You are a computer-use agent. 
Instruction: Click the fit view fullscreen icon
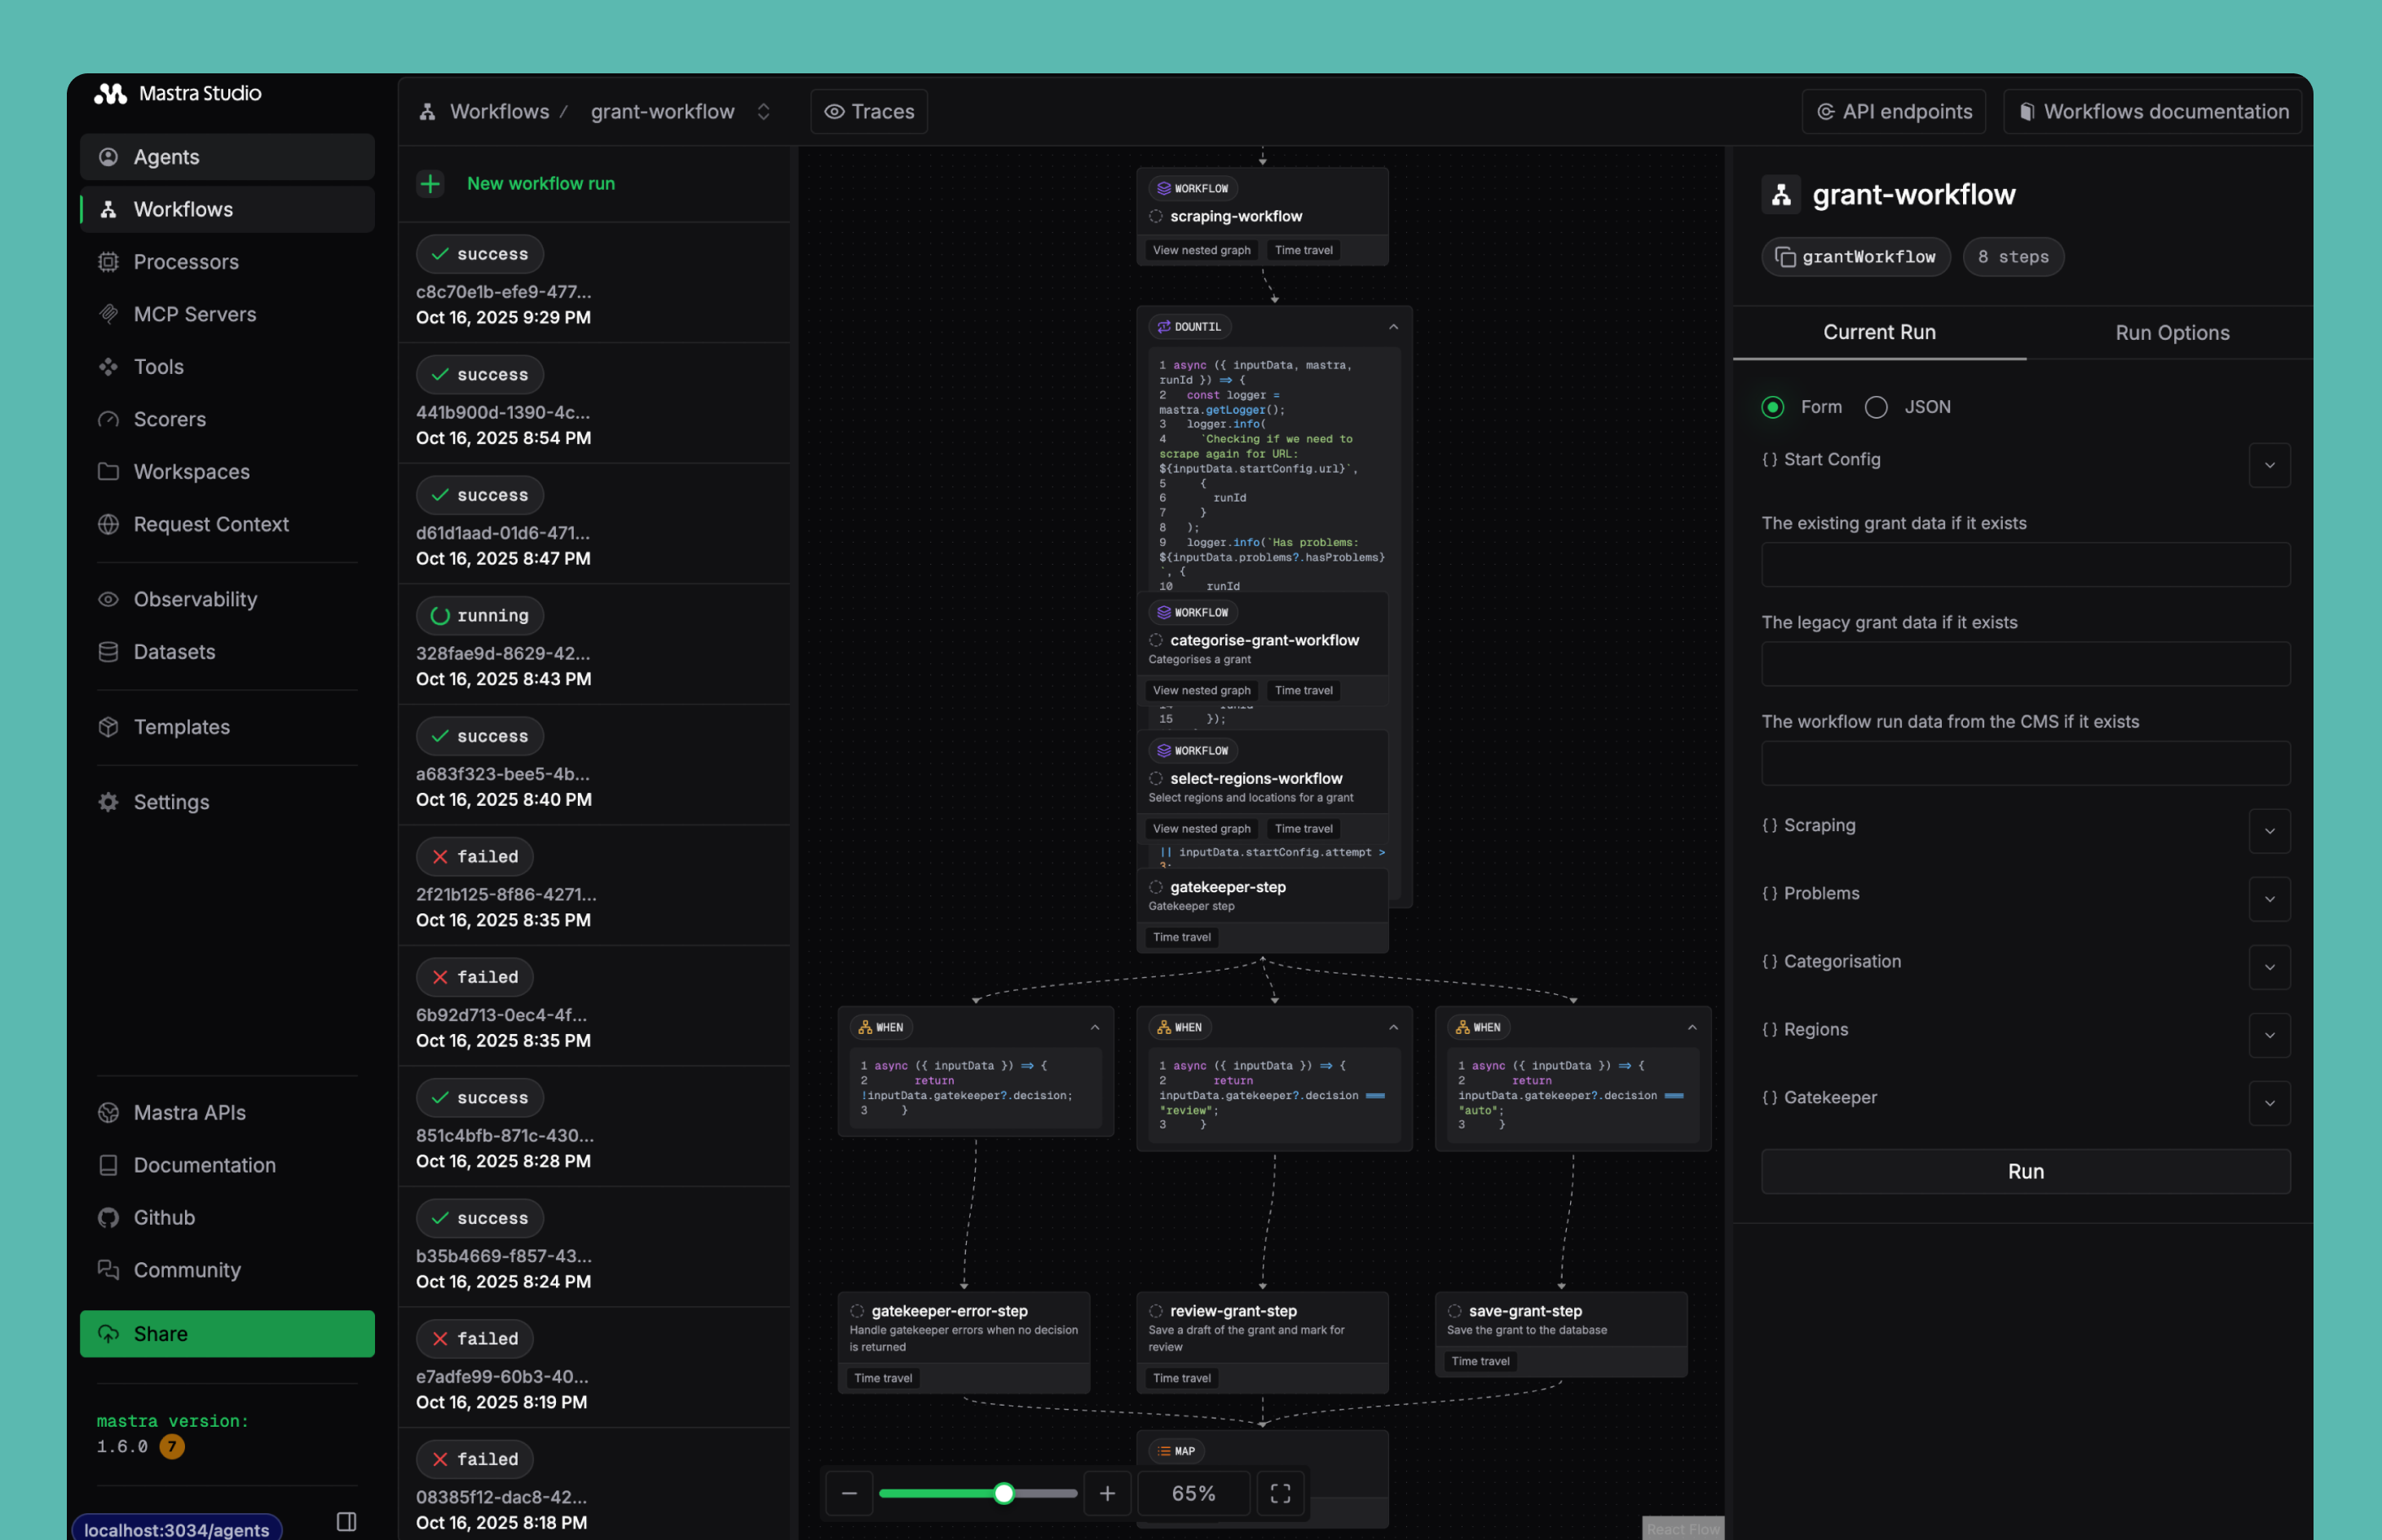pos(1281,1493)
